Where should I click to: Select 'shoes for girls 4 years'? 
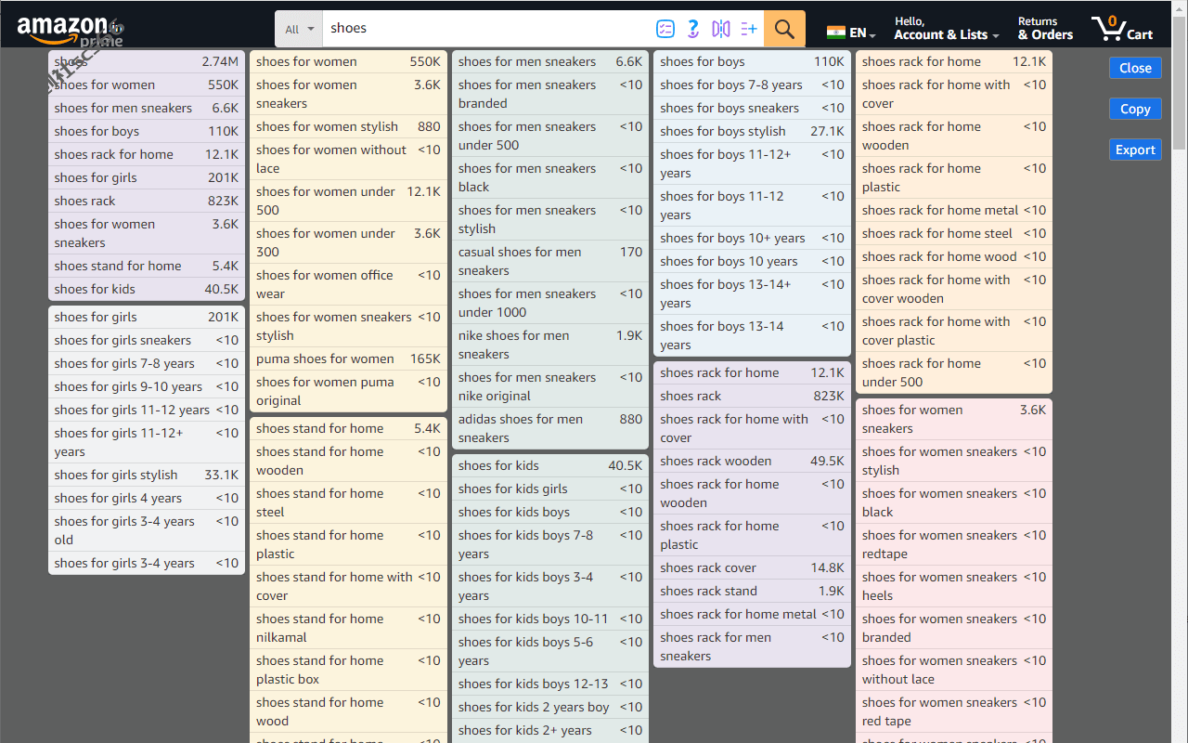[x=147, y=498]
